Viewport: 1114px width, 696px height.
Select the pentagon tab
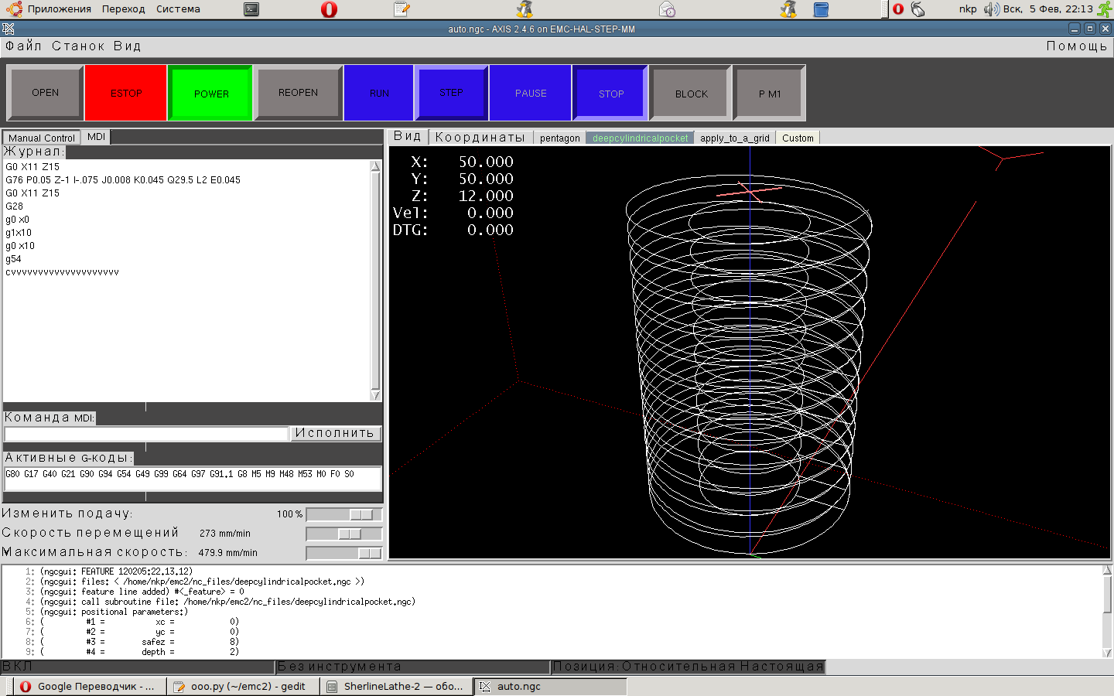click(x=559, y=138)
